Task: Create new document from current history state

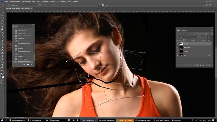Action: pyautogui.click(x=24, y=64)
